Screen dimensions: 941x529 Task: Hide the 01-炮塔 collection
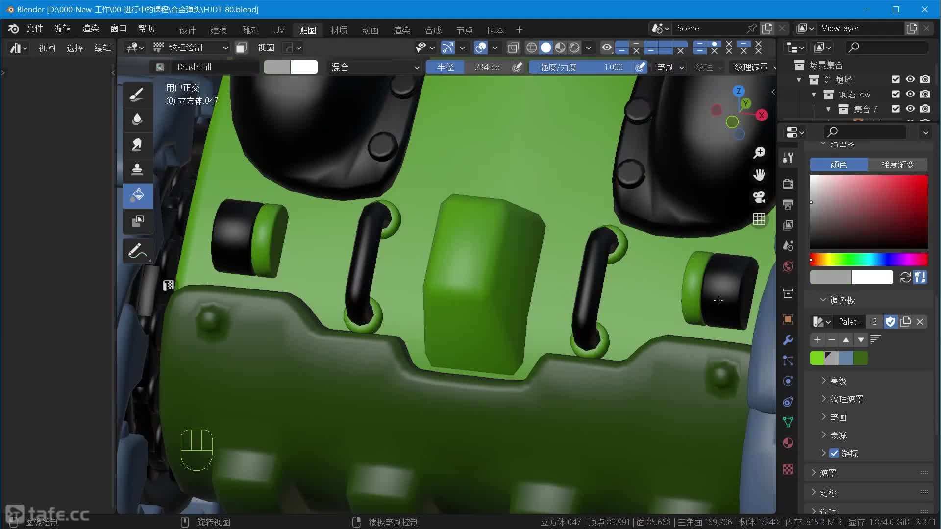coord(910,79)
